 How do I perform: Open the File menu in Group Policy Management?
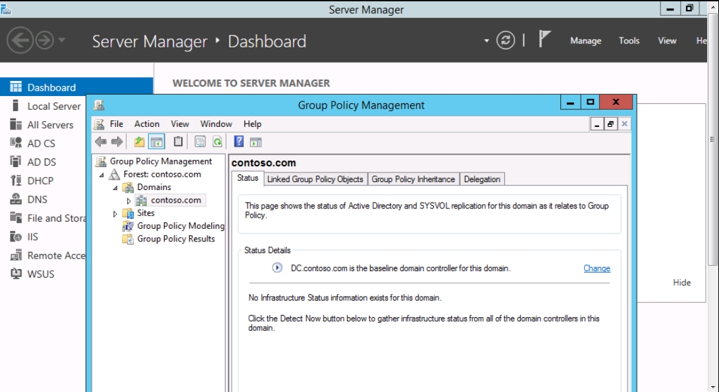(x=117, y=124)
